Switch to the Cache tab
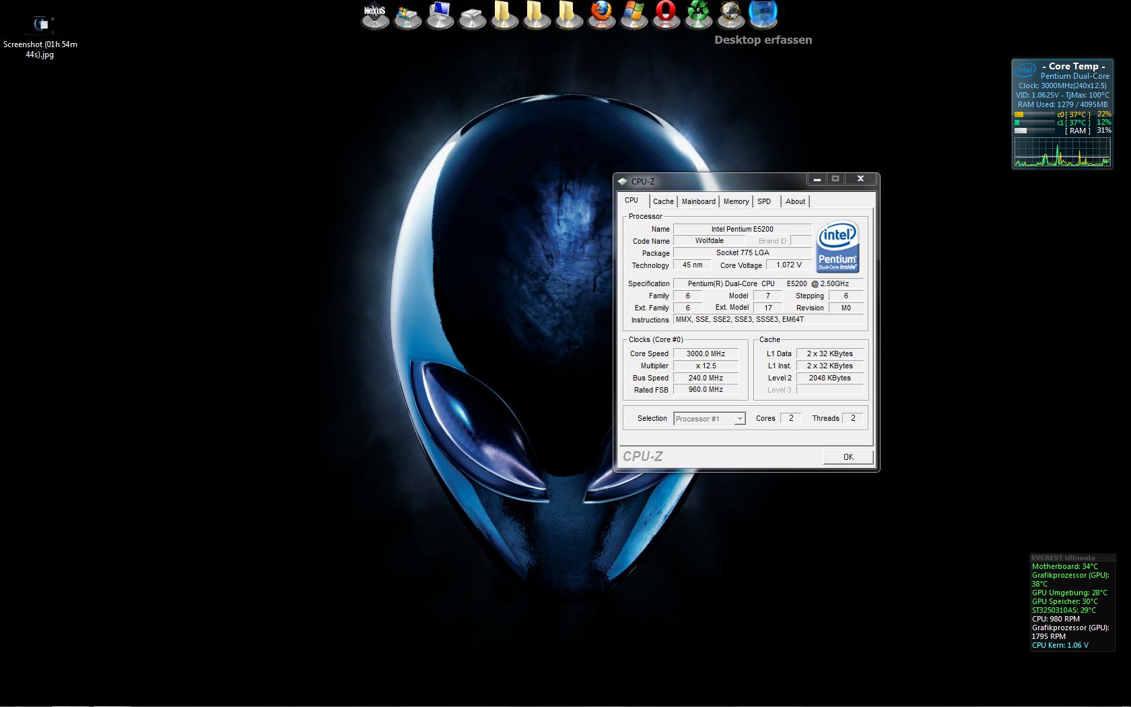The width and height of the screenshot is (1131, 707). click(662, 201)
